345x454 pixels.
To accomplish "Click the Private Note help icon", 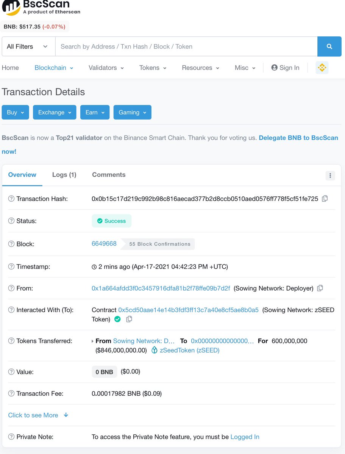I will (x=11, y=437).
